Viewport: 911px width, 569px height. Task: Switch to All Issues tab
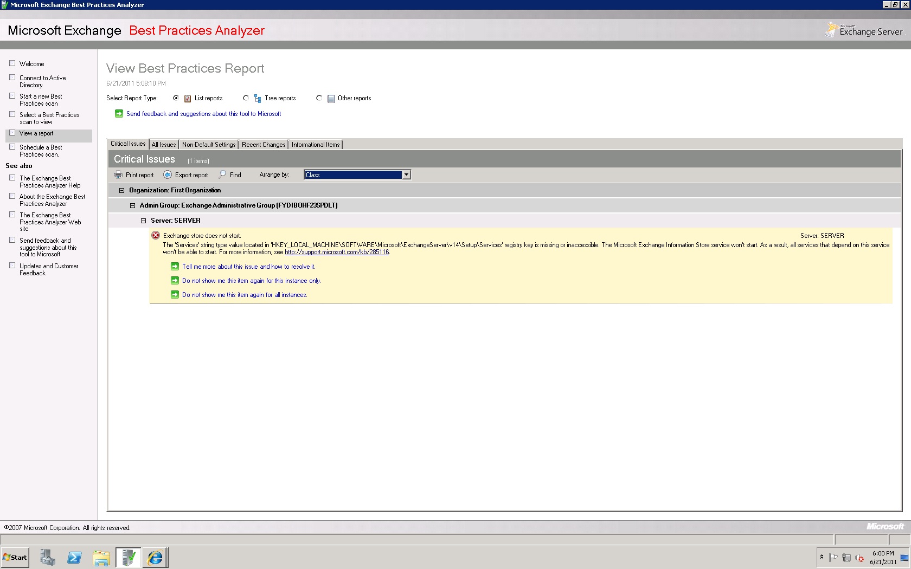point(164,145)
